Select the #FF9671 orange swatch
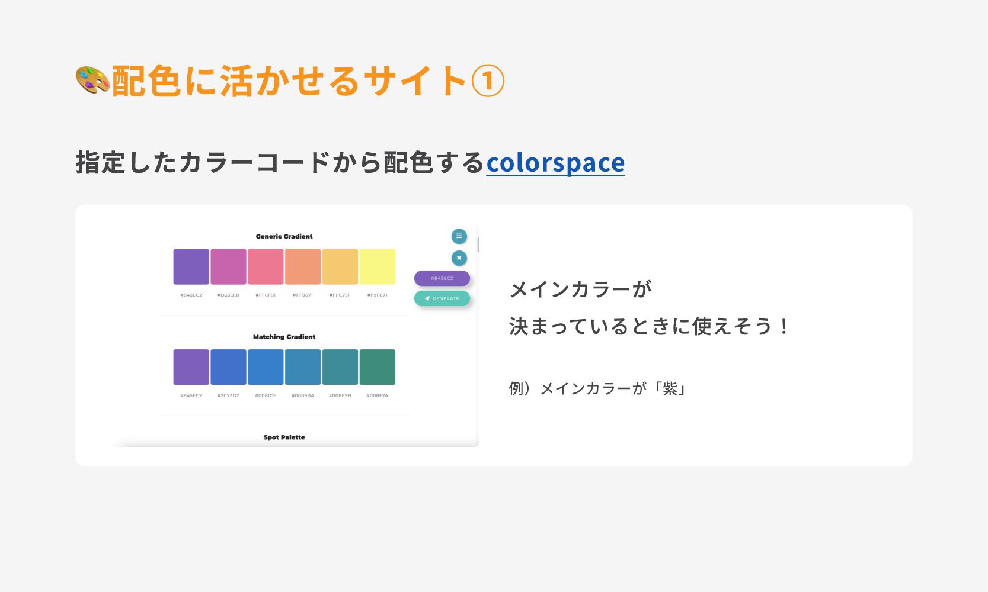 coord(303,266)
